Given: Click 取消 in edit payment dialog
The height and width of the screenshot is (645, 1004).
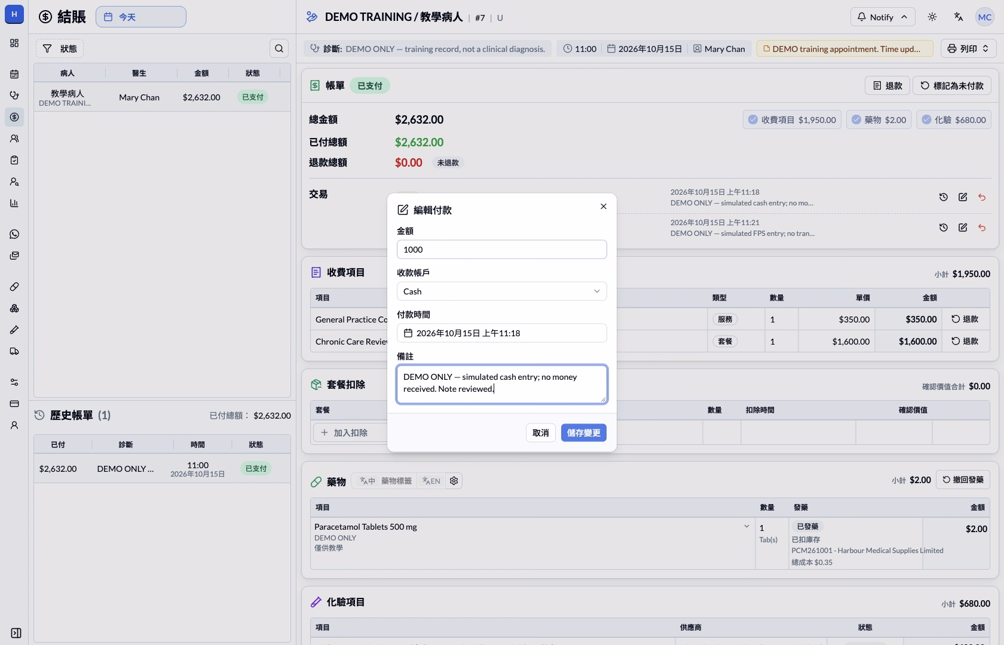Looking at the screenshot, I should (541, 433).
